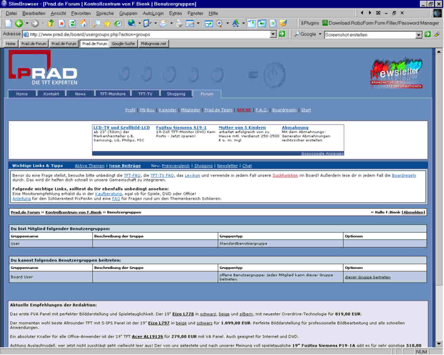This screenshot has width=444, height=355.
Task: Click the green Back navigation arrow
Action: point(19,23)
